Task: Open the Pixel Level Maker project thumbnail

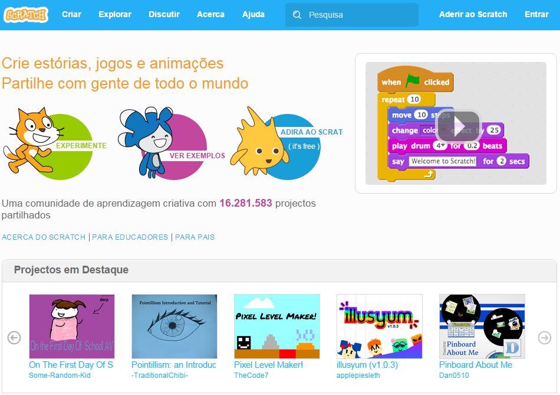Action: (x=277, y=325)
